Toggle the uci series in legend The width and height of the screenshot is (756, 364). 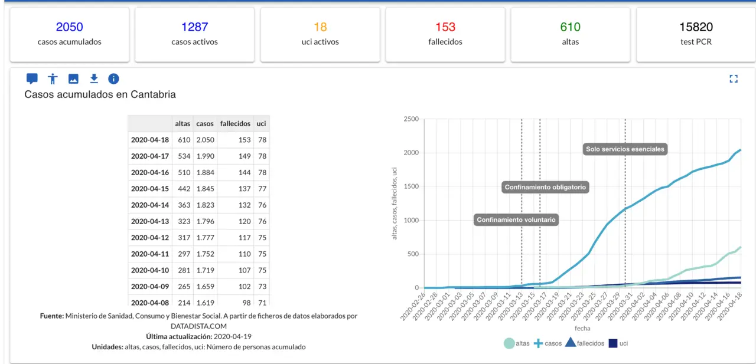pos(618,343)
